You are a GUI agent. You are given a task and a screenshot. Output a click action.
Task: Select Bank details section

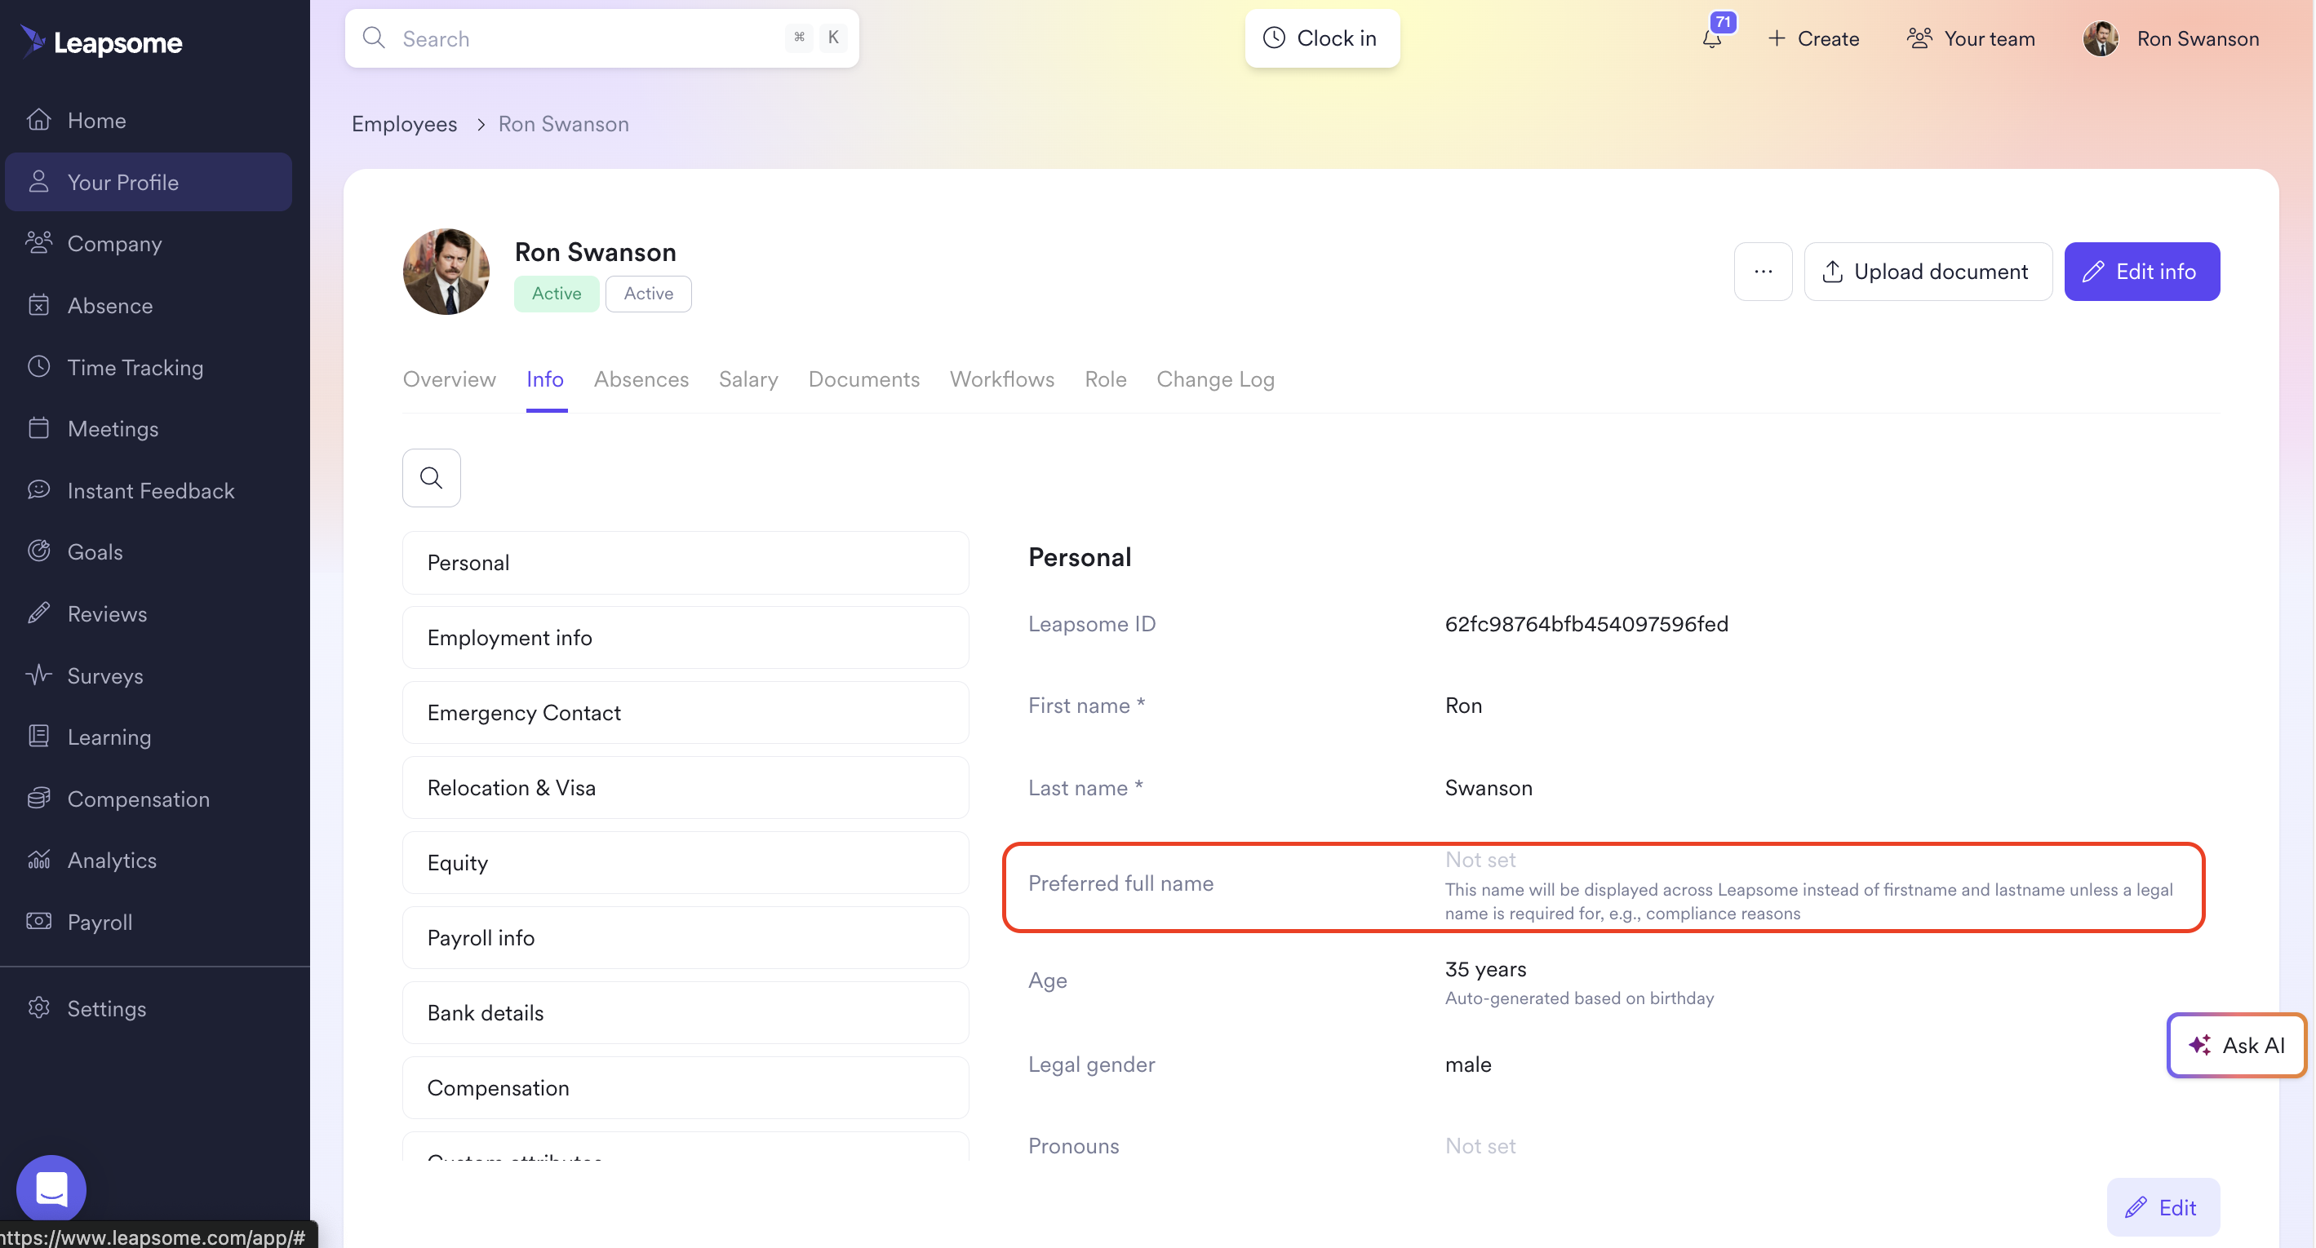685,1012
